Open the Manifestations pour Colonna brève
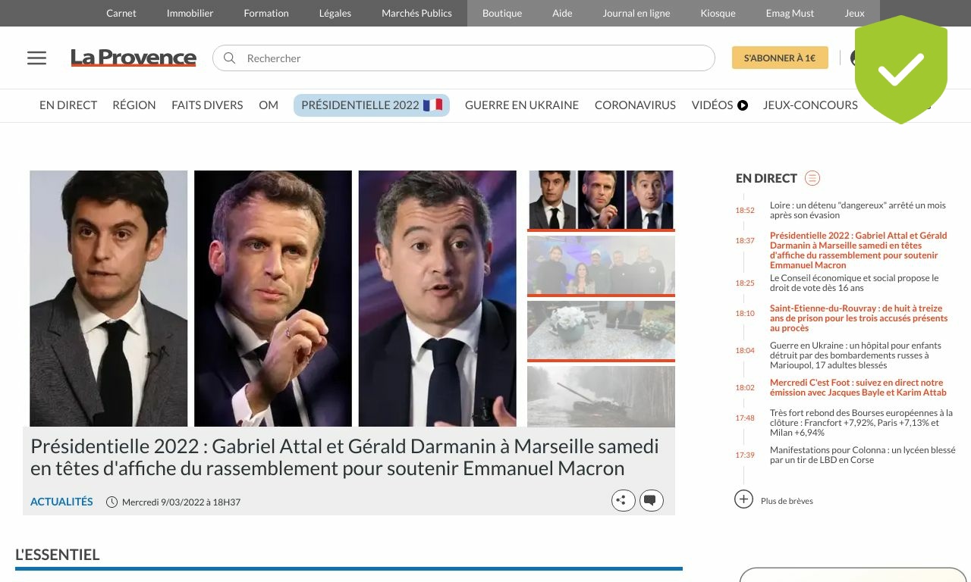The width and height of the screenshot is (971, 582). point(863,455)
